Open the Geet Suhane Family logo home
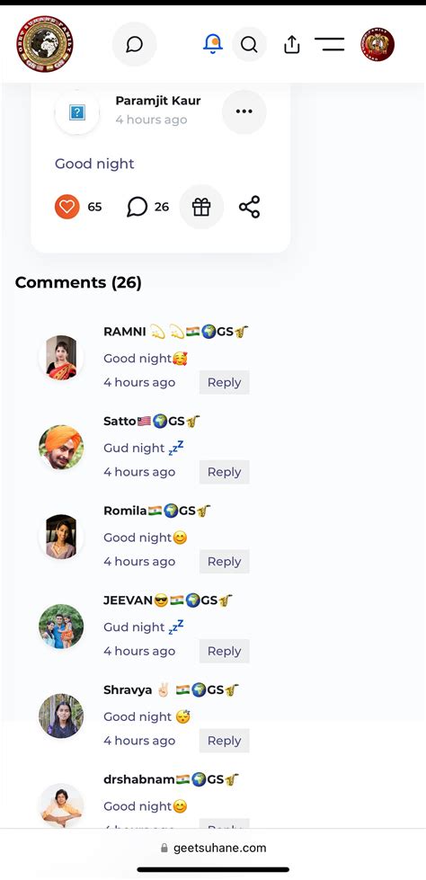 click(45, 44)
